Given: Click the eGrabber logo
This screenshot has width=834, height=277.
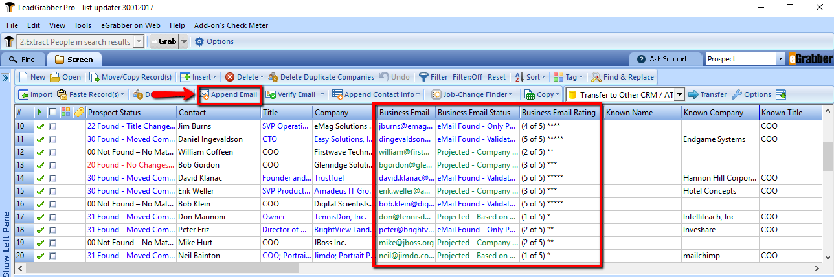Looking at the screenshot, I should [809, 59].
